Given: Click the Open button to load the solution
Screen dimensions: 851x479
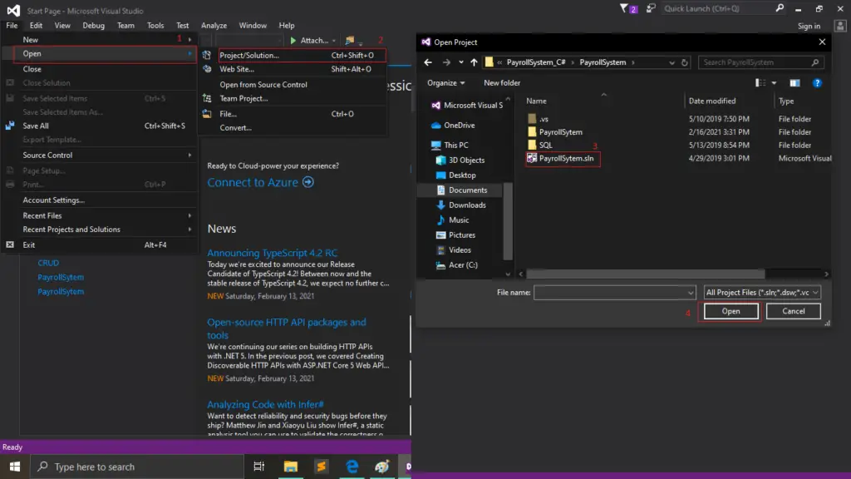Looking at the screenshot, I should pyautogui.click(x=730, y=310).
